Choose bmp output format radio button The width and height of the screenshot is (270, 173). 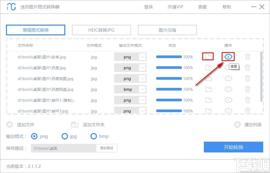pyautogui.click(x=93, y=137)
